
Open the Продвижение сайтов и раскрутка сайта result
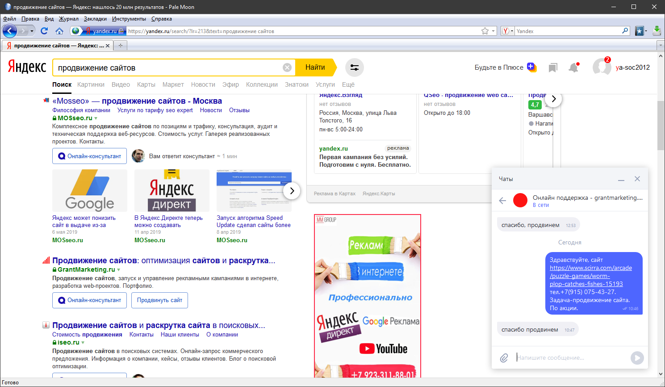[x=159, y=325]
